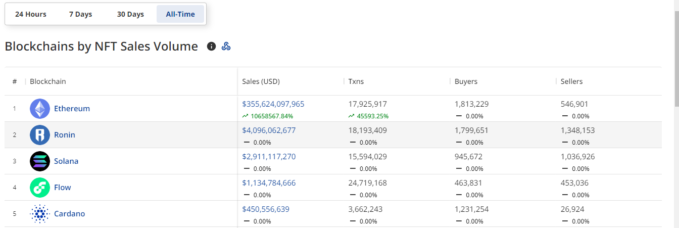Click the Solana logo icon
This screenshot has height=228, width=679.
[40, 161]
